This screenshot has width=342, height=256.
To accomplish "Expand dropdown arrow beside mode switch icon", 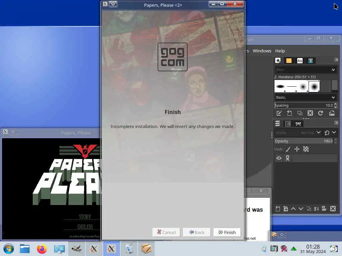I will (334, 132).
